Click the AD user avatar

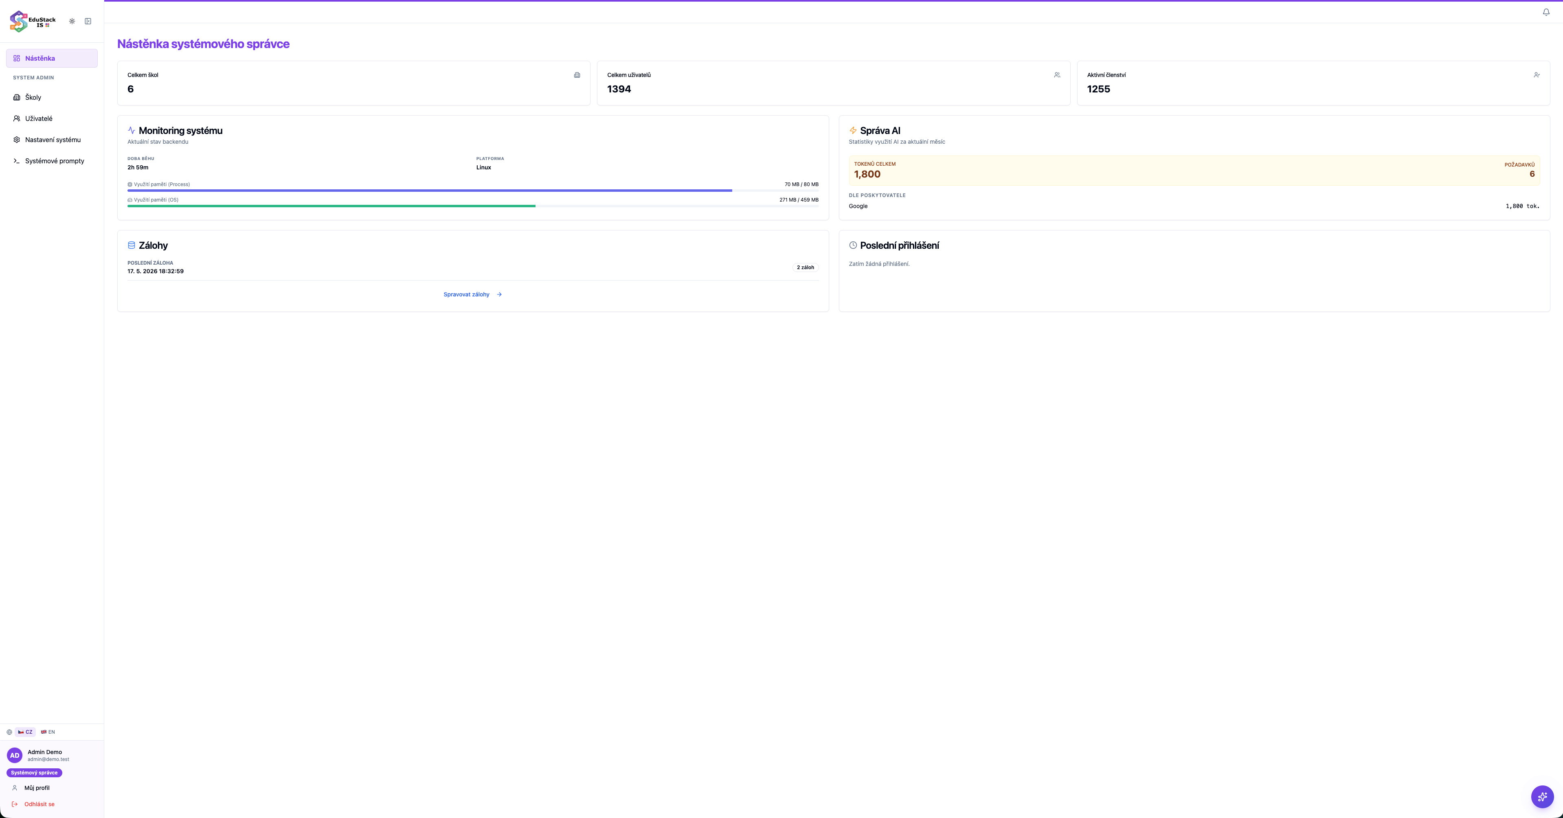(15, 755)
